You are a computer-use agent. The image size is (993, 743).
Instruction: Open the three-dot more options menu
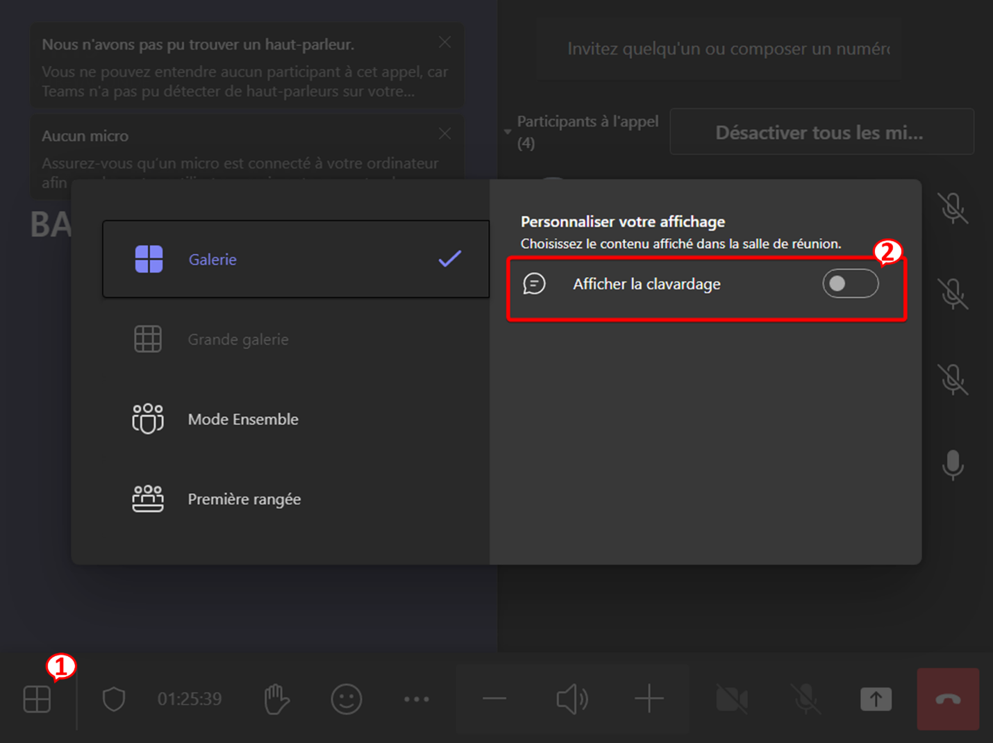coord(417,699)
